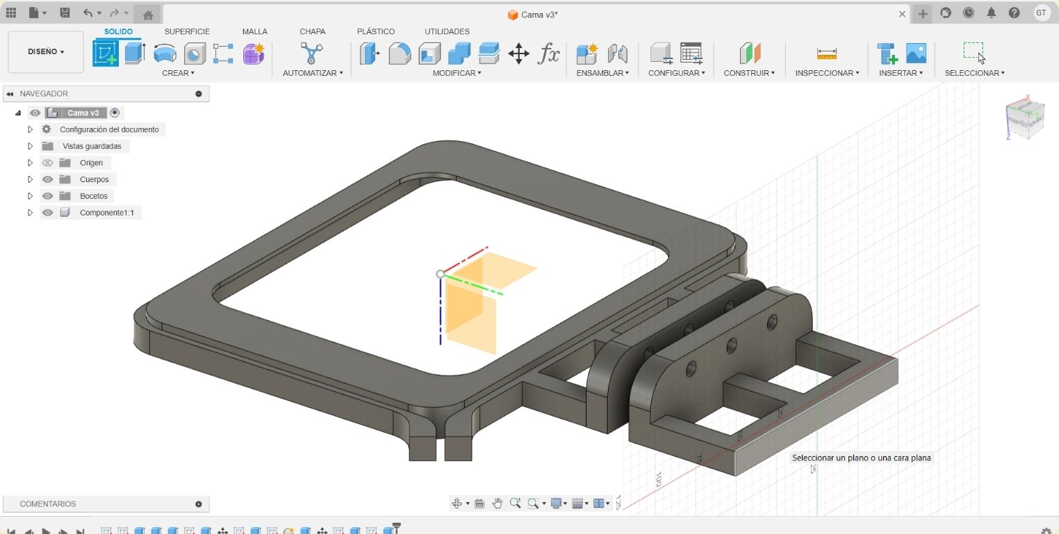Click the Insert fastener bolt icon
This screenshot has width=1059, height=534.
(887, 54)
